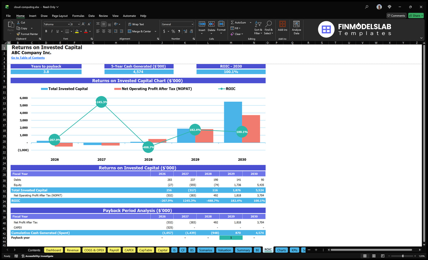Select the Years to payback value cell
The width and height of the screenshot is (428, 260).
46,72
